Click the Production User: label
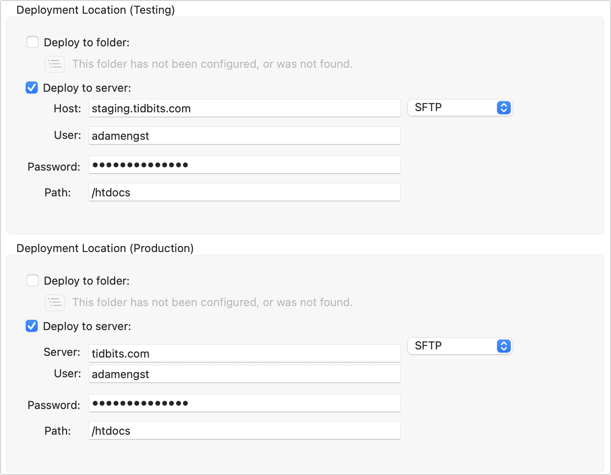Image resolution: width=611 pixels, height=475 pixels. [68, 373]
